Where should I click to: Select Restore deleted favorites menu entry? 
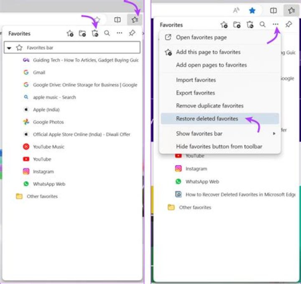coord(207,119)
